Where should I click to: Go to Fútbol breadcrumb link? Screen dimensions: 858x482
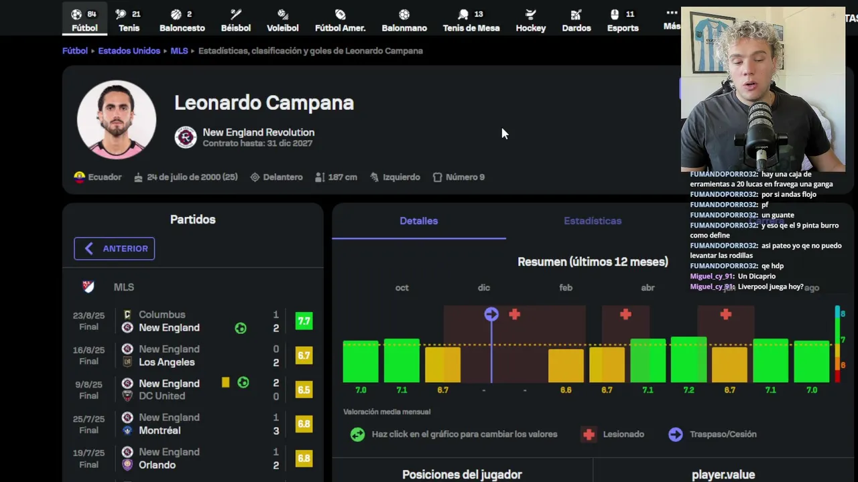75,50
